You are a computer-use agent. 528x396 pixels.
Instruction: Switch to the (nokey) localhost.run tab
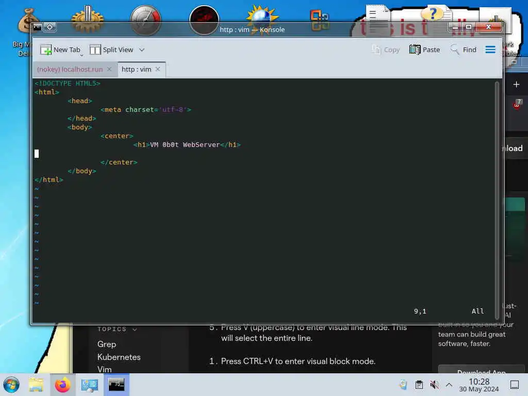pyautogui.click(x=70, y=70)
